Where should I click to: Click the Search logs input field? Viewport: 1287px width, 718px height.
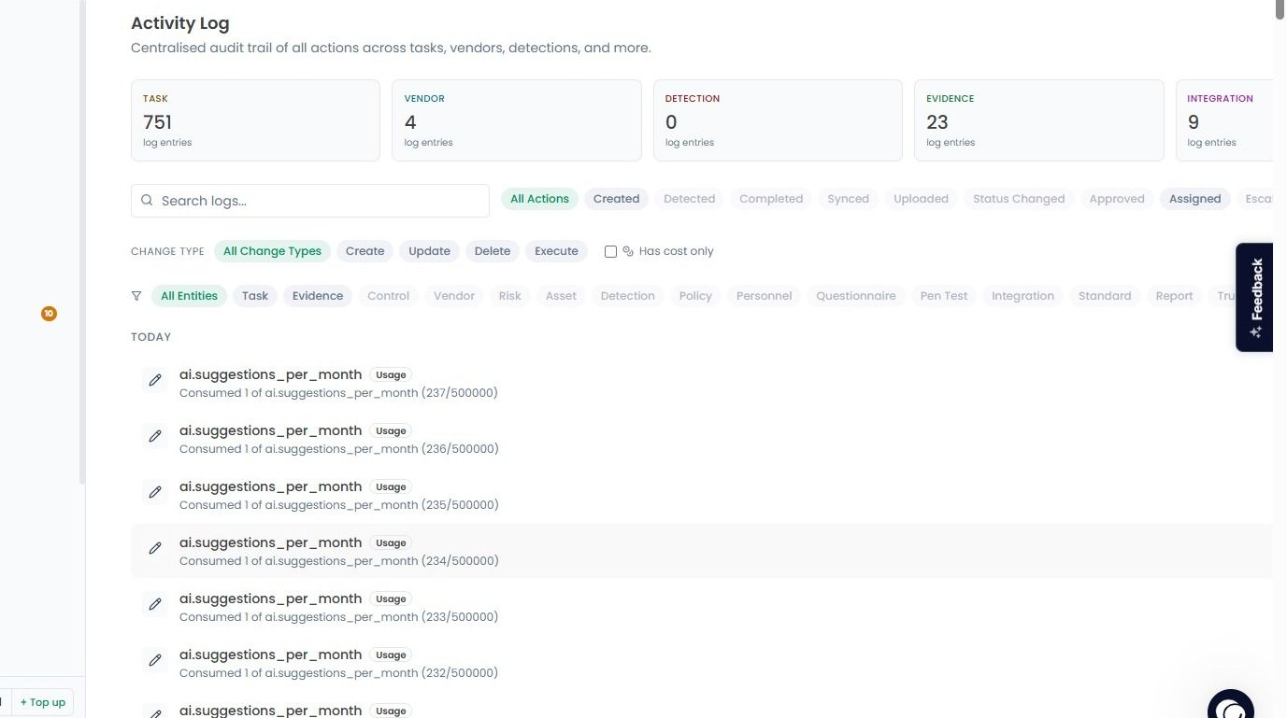[x=310, y=201]
